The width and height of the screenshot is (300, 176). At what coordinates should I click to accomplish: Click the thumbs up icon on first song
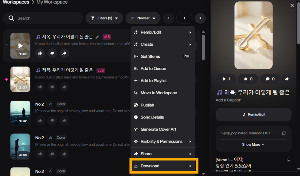(40, 53)
